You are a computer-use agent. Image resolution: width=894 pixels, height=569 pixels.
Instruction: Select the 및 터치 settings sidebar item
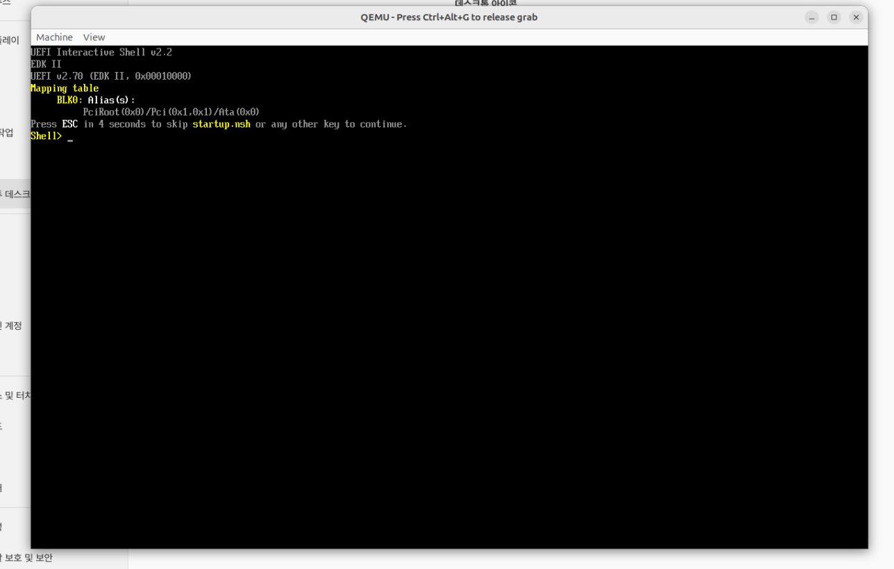point(15,396)
